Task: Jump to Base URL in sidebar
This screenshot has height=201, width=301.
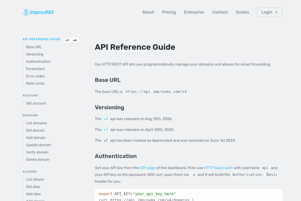Action: [34, 47]
